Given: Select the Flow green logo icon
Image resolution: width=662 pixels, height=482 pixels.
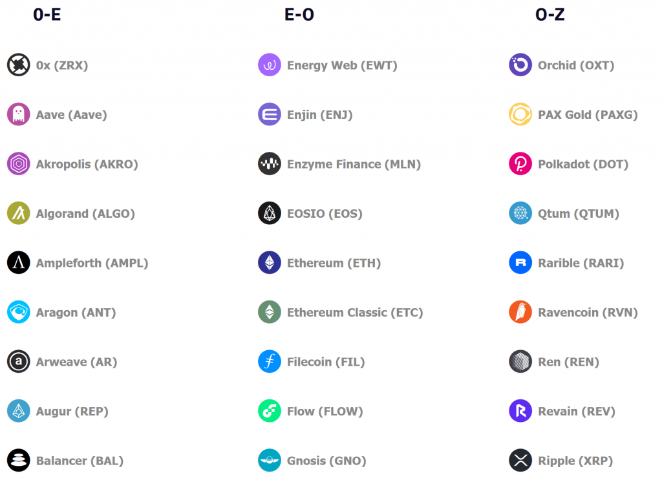Looking at the screenshot, I should coord(270,411).
